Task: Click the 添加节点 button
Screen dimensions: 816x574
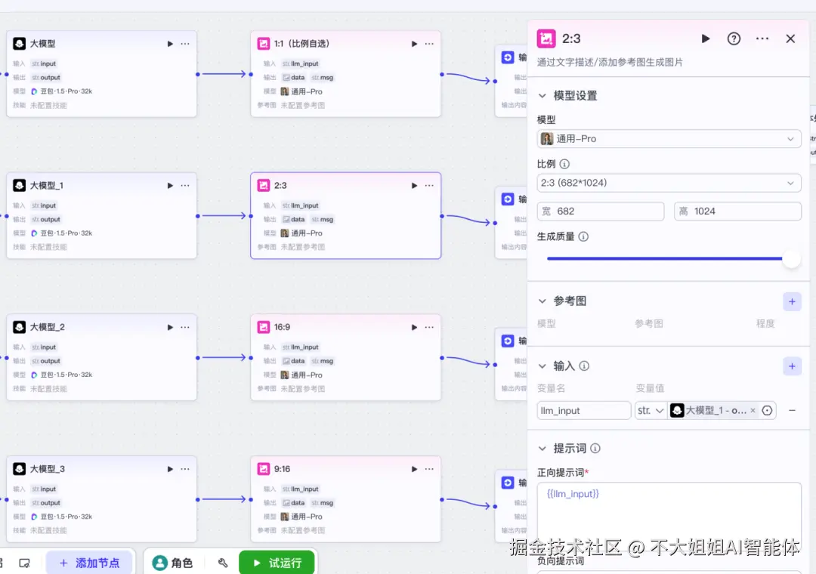Action: [89, 563]
